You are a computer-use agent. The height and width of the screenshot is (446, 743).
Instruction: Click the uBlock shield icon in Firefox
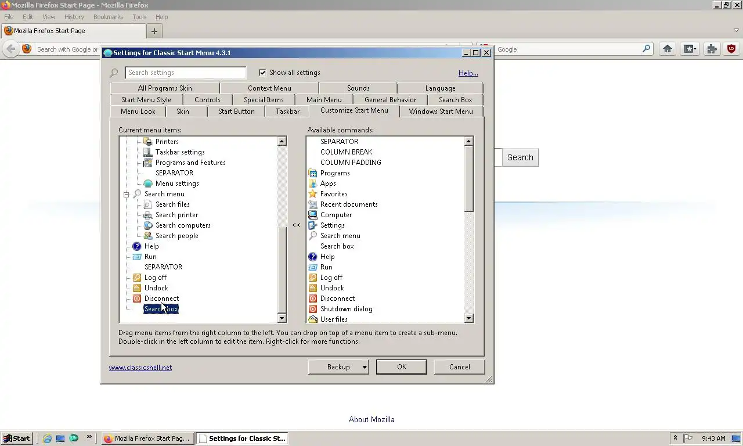click(731, 49)
